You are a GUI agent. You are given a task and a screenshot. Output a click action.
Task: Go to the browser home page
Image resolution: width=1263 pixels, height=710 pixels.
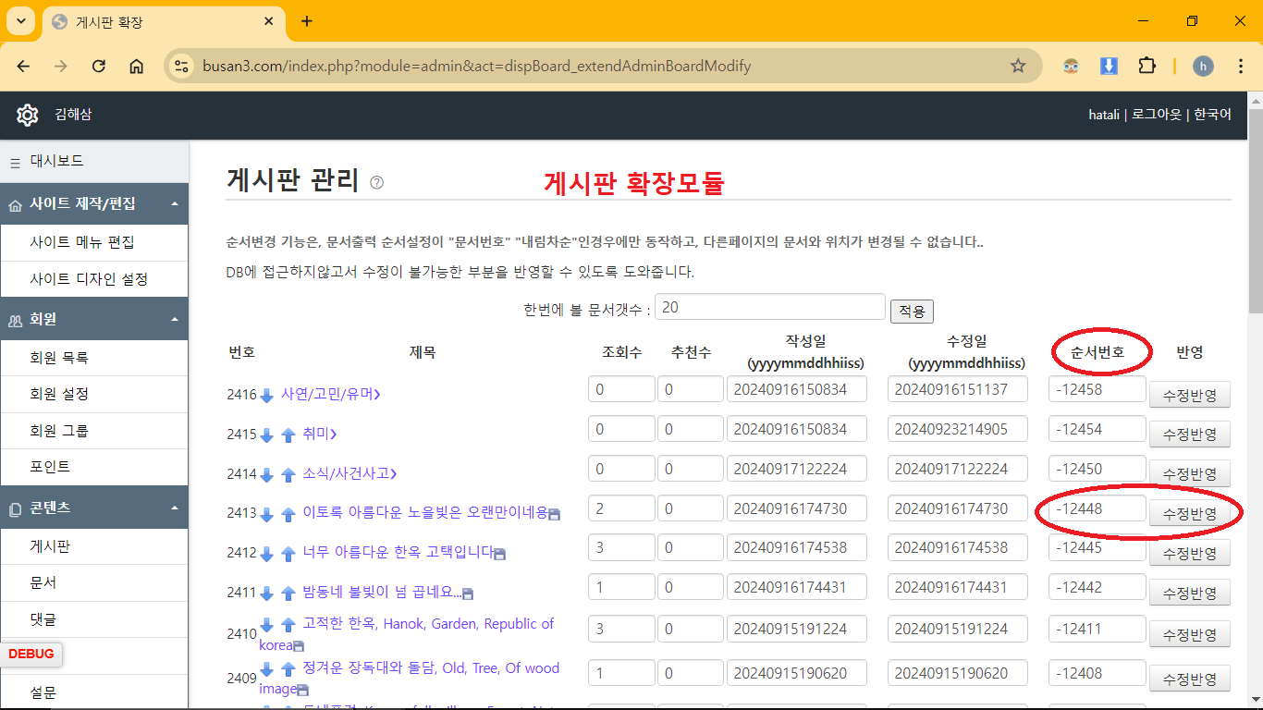[x=136, y=66]
